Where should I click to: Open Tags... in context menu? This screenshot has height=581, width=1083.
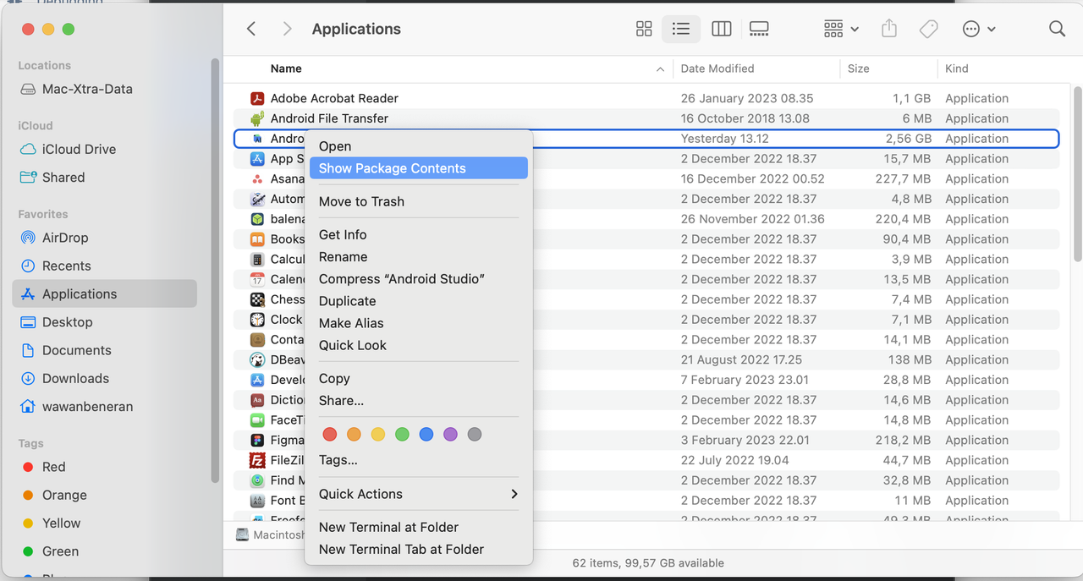(418, 459)
